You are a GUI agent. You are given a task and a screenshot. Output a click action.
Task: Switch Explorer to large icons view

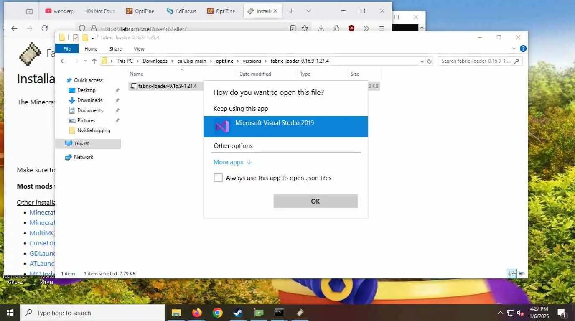(522, 274)
